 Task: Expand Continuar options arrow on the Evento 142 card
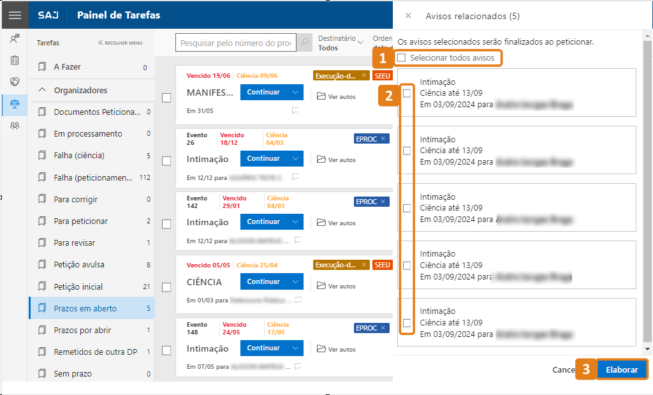[x=295, y=221]
